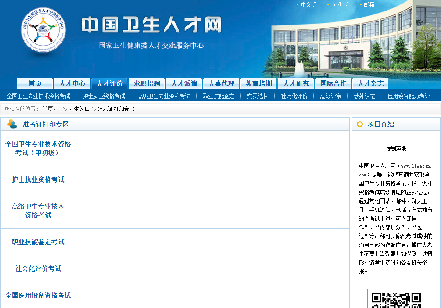The height and width of the screenshot is (308, 441).
Task: Click the 中国卫生人才网 site title
Action: click(151, 25)
